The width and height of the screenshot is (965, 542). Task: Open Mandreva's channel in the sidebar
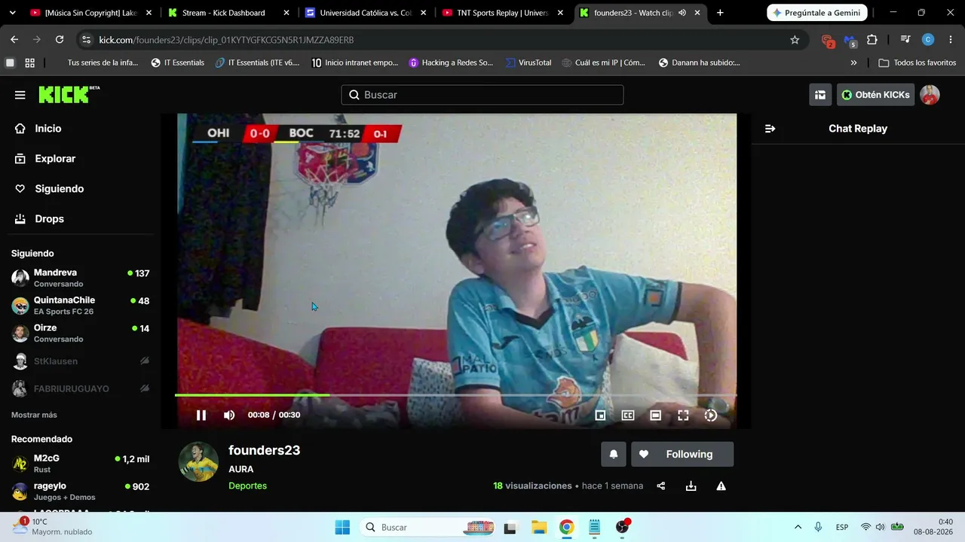click(80, 278)
